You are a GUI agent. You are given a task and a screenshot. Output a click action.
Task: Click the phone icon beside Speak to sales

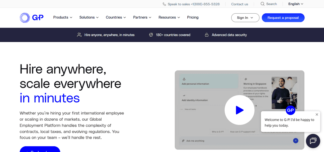tap(164, 4)
